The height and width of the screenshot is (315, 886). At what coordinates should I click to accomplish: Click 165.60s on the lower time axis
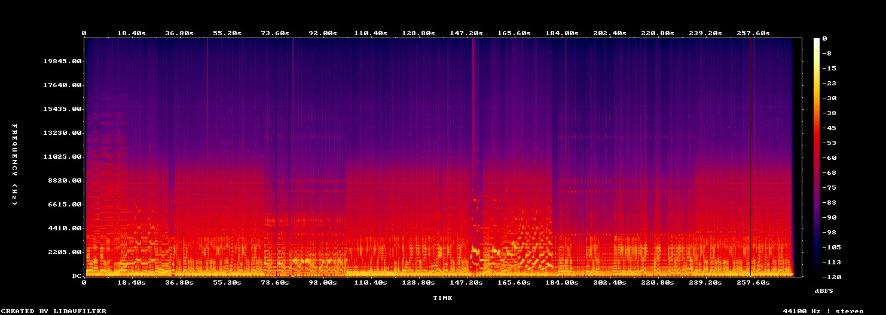(x=514, y=282)
